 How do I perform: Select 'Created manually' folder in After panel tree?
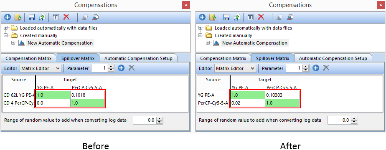click(x=234, y=35)
